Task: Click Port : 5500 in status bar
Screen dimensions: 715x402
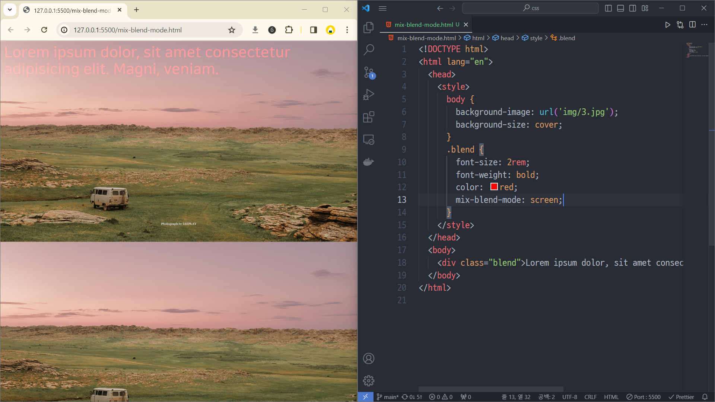Action: (x=643, y=397)
